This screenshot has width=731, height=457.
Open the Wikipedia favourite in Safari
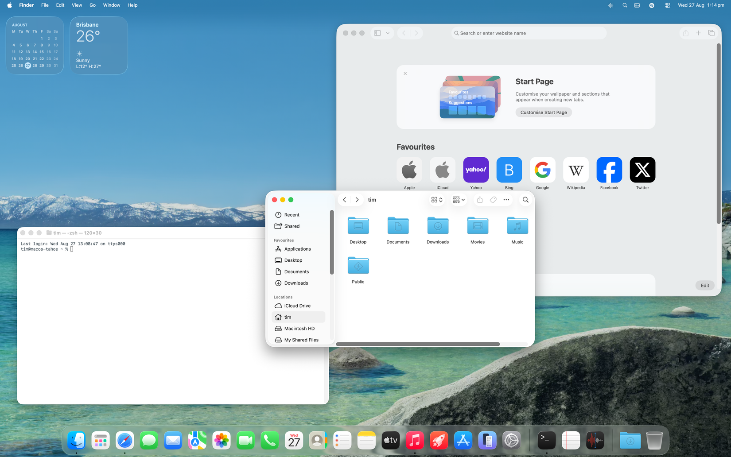(x=575, y=170)
